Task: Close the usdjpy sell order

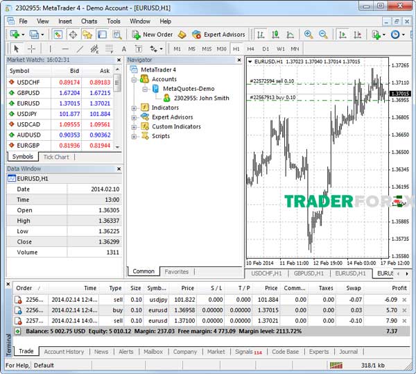Action: 404,300
